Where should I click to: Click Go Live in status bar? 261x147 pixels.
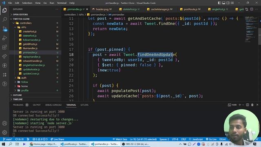pos(211,139)
